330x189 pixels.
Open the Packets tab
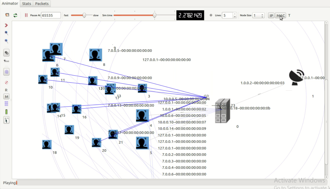(x=42, y=4)
